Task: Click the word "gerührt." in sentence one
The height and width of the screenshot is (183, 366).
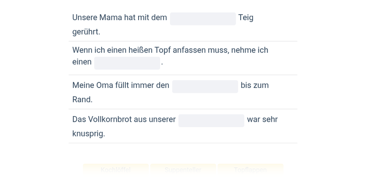Action: (x=86, y=32)
